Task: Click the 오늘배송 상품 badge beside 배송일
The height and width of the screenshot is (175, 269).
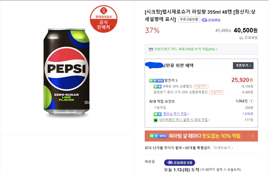Action: [x=179, y=163]
